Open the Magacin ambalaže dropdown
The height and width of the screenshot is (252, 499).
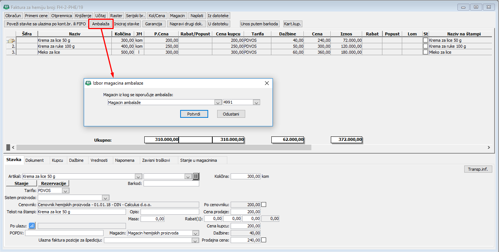[x=218, y=102]
